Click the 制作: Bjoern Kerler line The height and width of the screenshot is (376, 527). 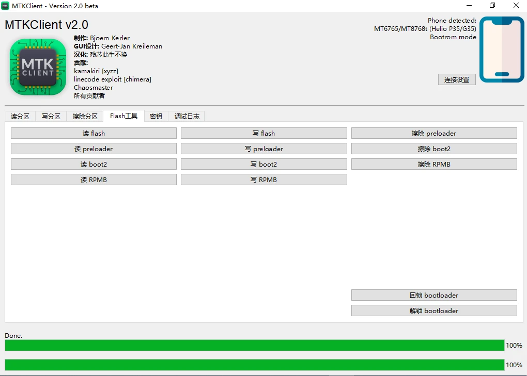click(x=101, y=38)
